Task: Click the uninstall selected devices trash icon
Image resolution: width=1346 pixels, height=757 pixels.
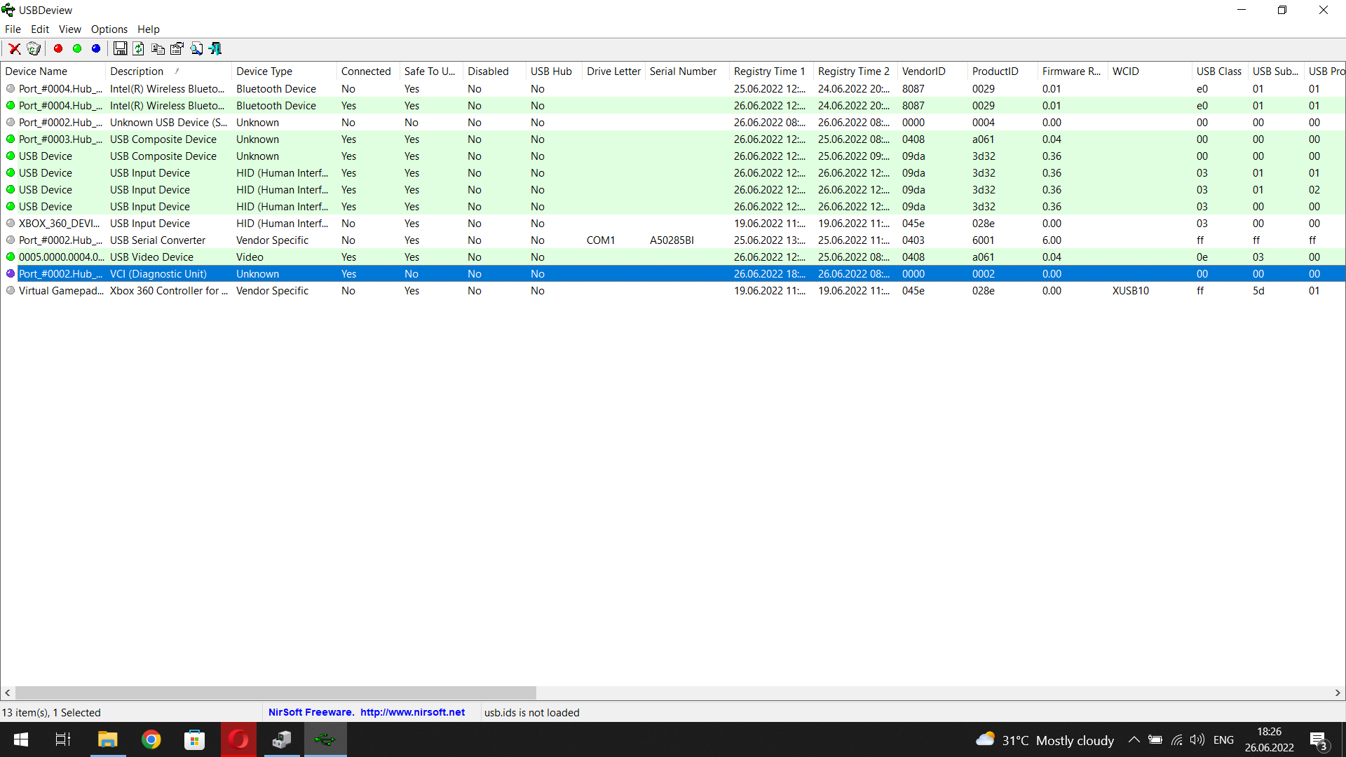Action: click(x=33, y=48)
